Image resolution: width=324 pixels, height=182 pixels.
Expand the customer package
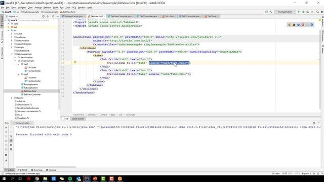[12, 37]
